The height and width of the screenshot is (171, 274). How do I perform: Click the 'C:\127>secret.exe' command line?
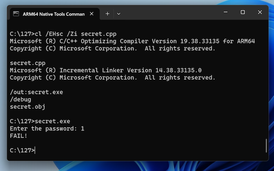click(x=40, y=121)
